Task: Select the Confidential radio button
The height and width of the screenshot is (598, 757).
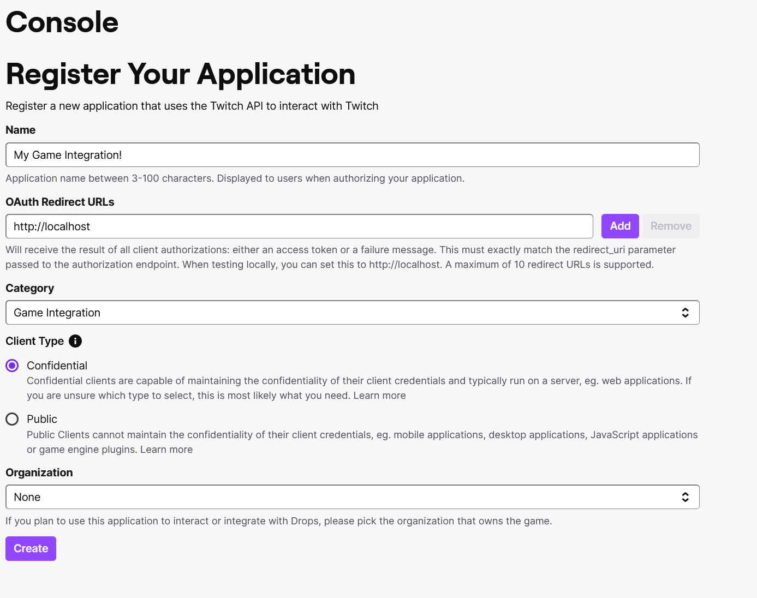Action: point(12,366)
